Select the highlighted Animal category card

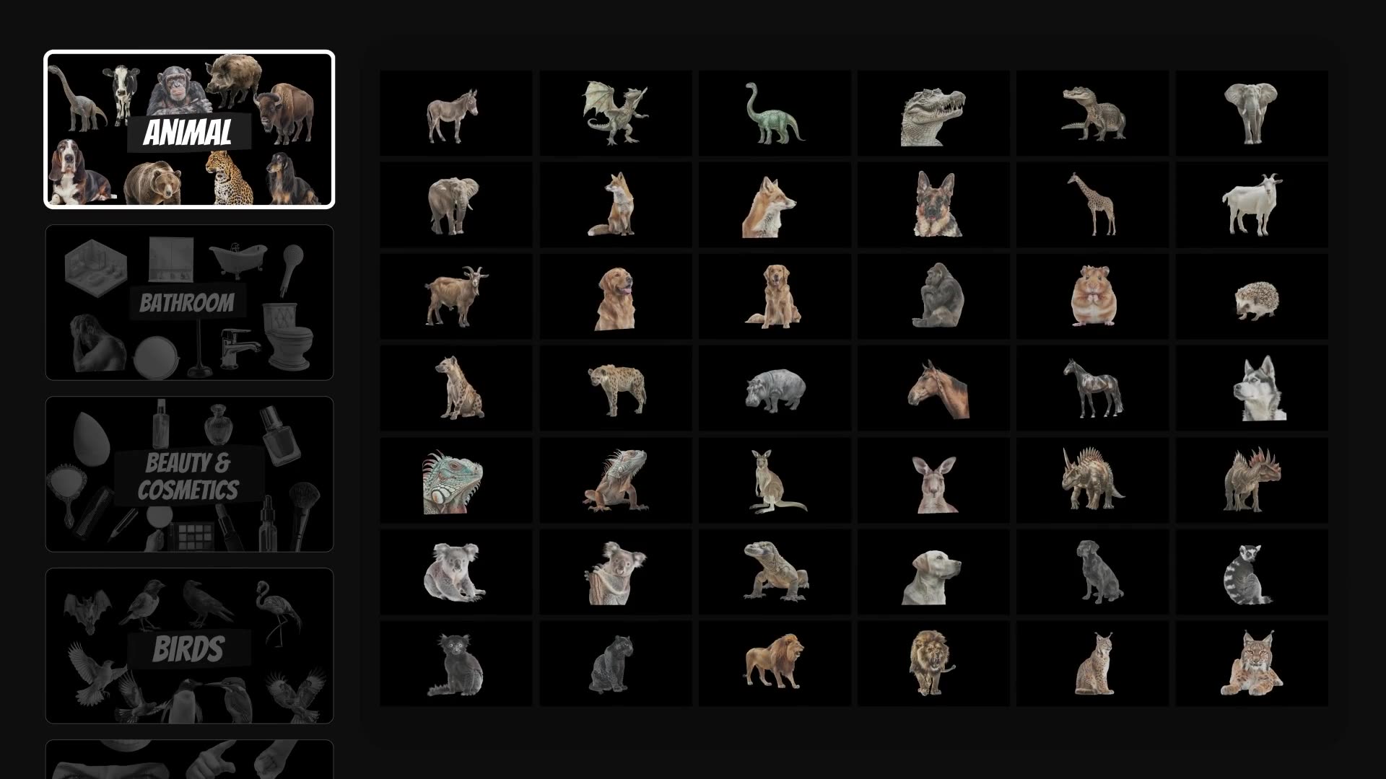189,130
